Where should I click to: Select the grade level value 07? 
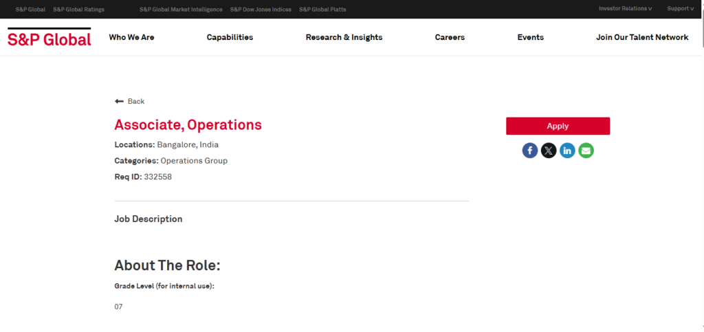point(118,307)
